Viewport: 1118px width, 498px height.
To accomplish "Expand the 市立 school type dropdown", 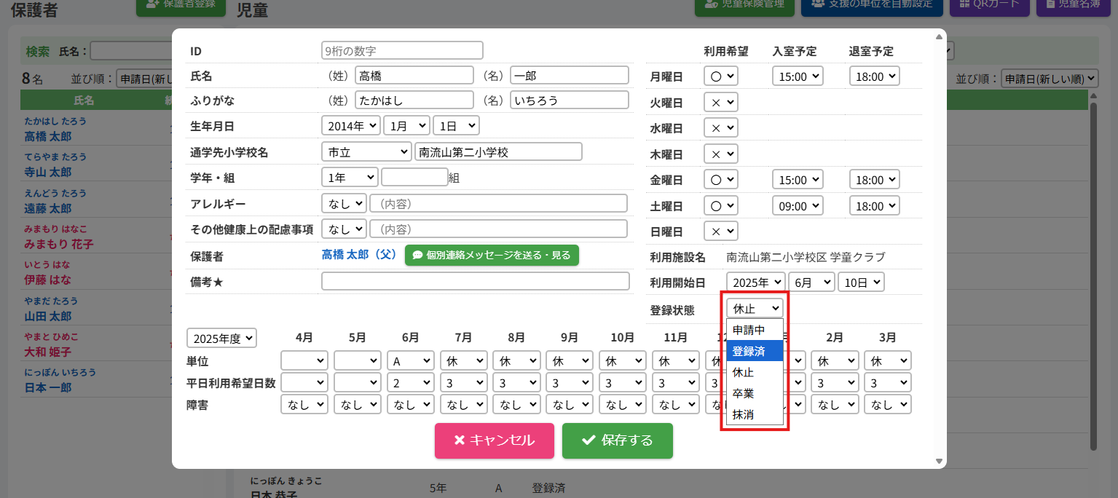I will click(366, 151).
